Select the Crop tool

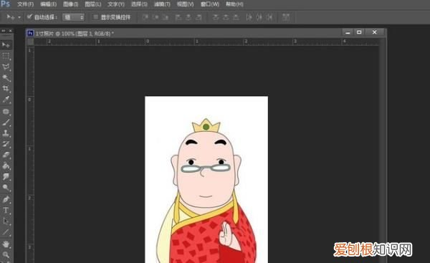click(6, 89)
